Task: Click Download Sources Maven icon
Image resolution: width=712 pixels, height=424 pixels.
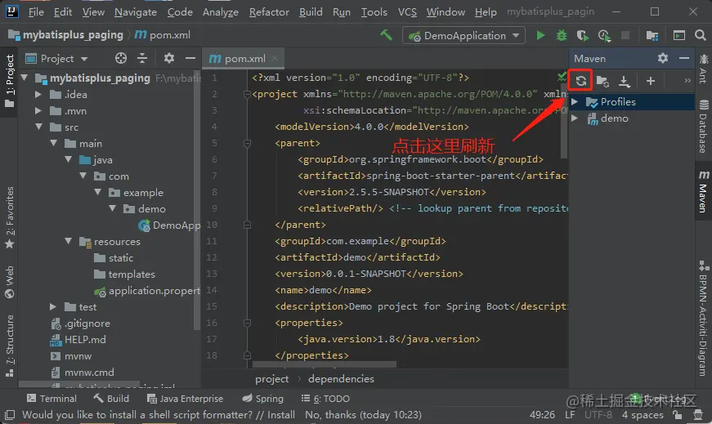Action: point(625,81)
